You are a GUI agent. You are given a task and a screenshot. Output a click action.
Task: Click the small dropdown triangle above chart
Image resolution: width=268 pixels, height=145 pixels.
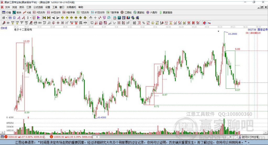(219, 31)
